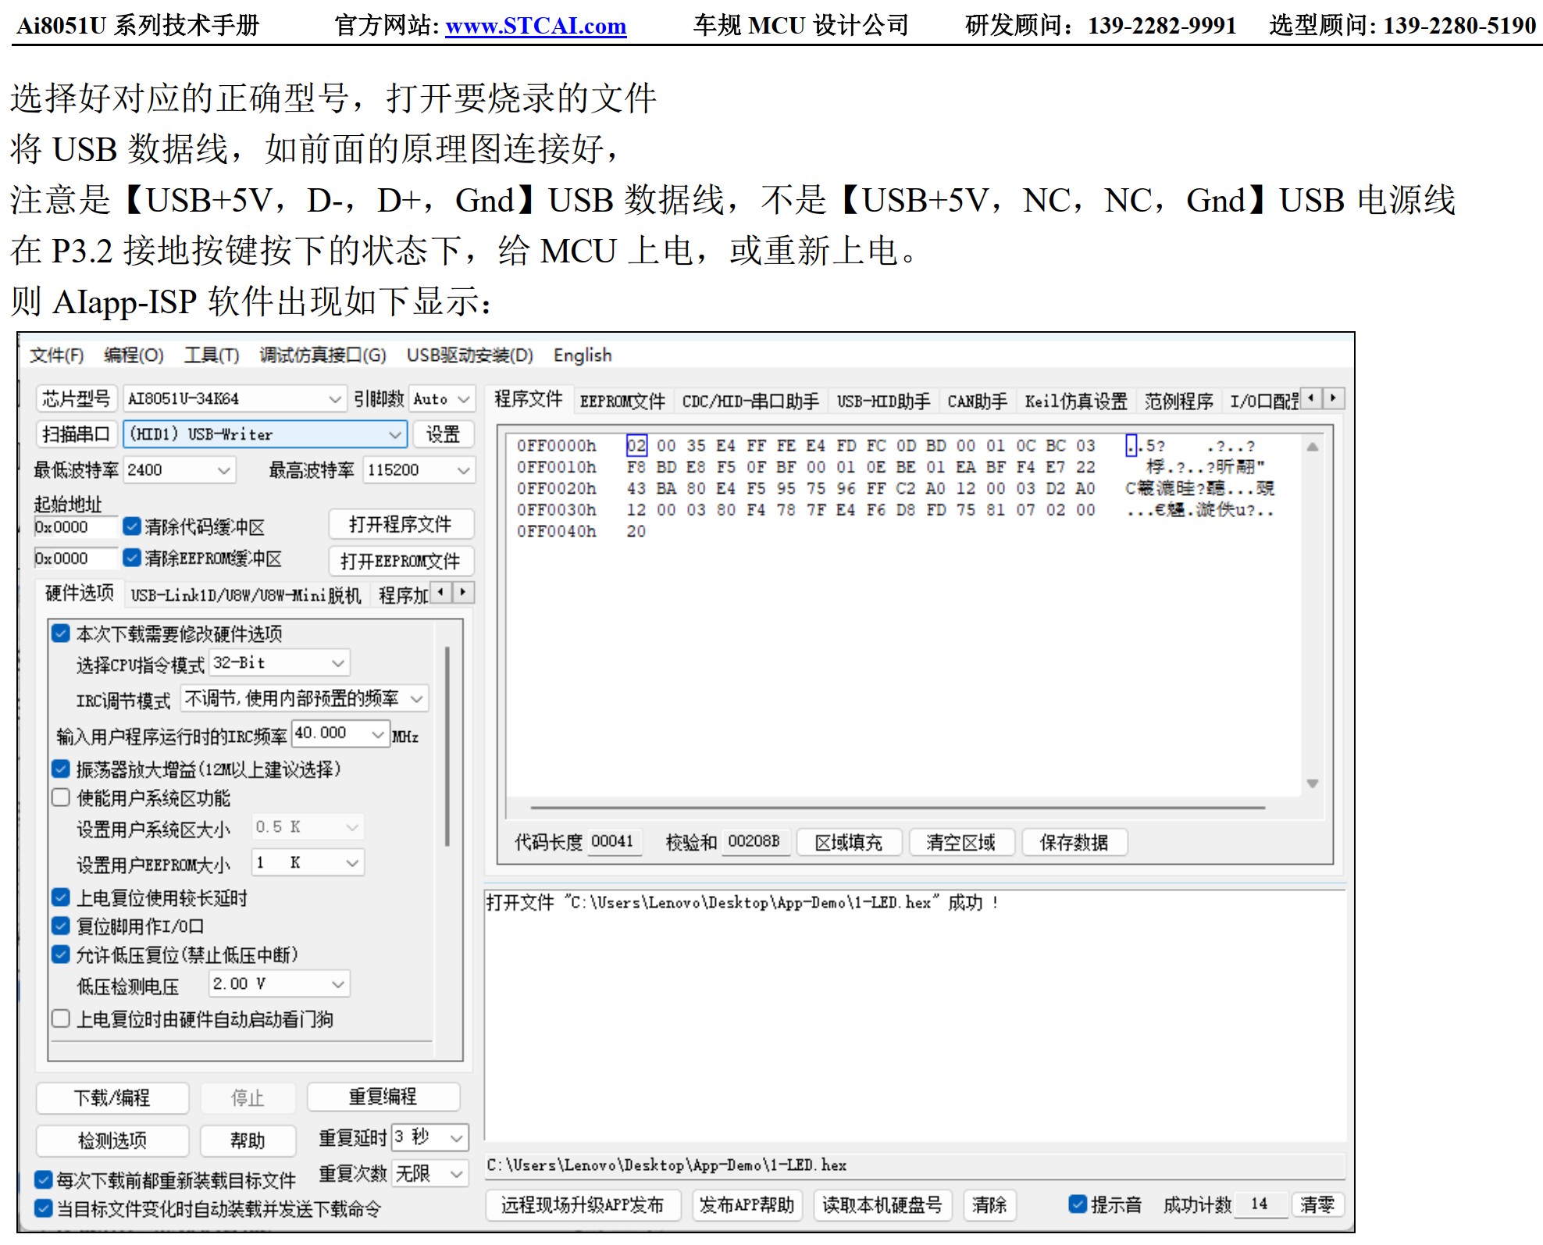
Task: Click 下载/编程 button
Action: point(112,1097)
